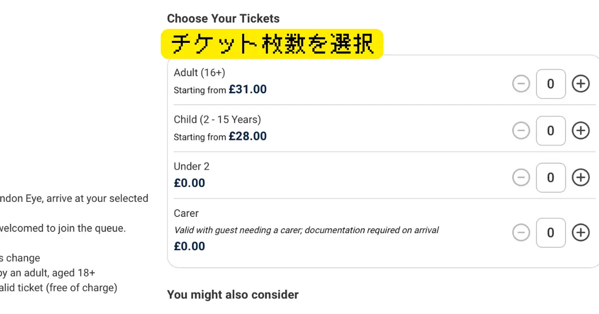Add an Under 2 ticket with plus
The height and width of the screenshot is (314, 599).
point(580,177)
